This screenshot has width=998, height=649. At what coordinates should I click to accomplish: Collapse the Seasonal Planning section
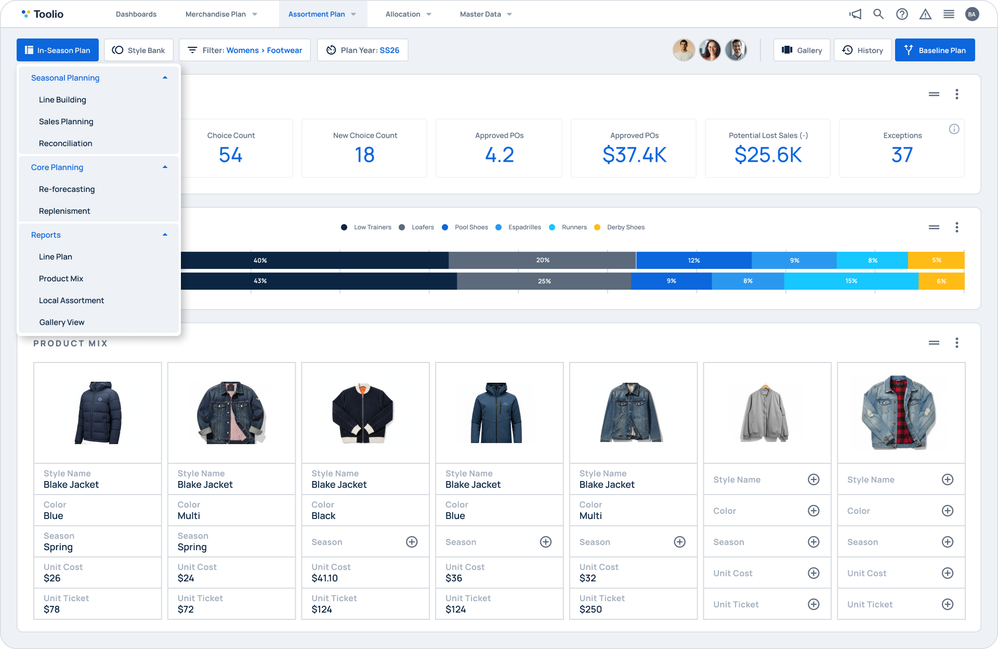click(x=165, y=77)
